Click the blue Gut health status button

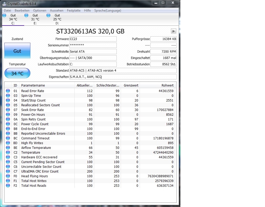[x=17, y=51]
